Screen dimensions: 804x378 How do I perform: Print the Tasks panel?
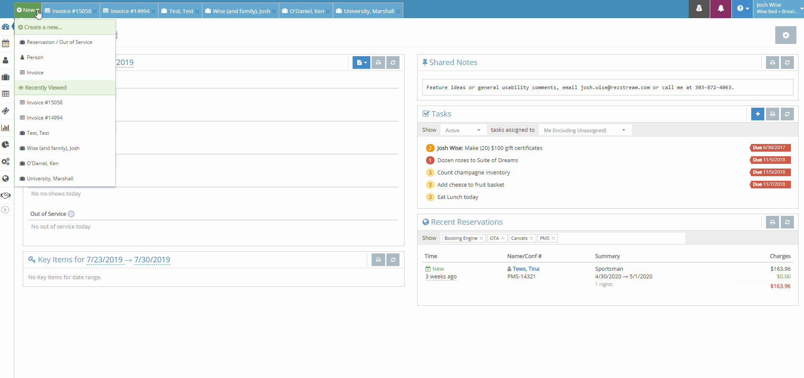point(772,114)
